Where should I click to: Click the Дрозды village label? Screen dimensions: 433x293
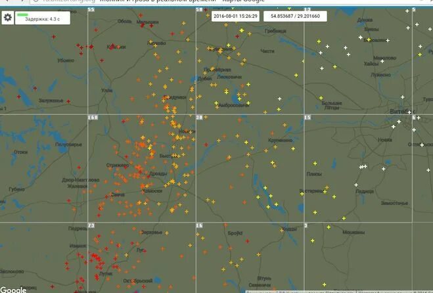click(158, 173)
